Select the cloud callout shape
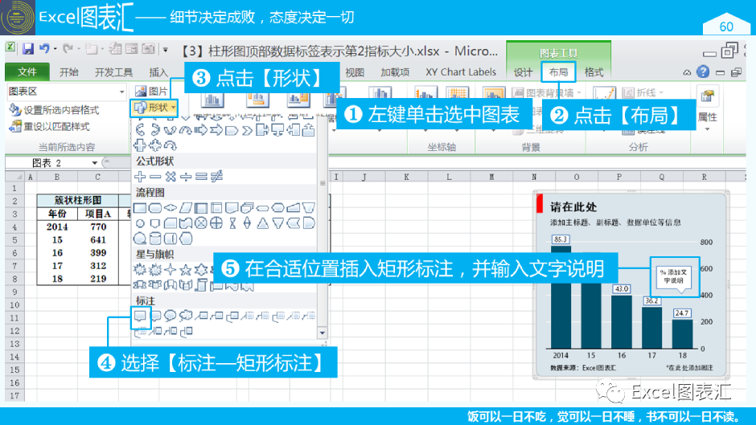This screenshot has height=425, width=756. 186,316
